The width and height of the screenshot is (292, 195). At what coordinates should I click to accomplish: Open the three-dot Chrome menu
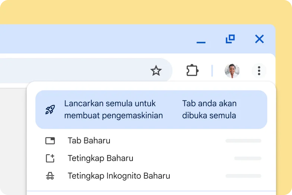coord(259,70)
